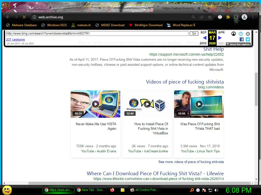Play the Linus Tech Tips video thumbnail
The image size is (261, 195).
(199, 104)
